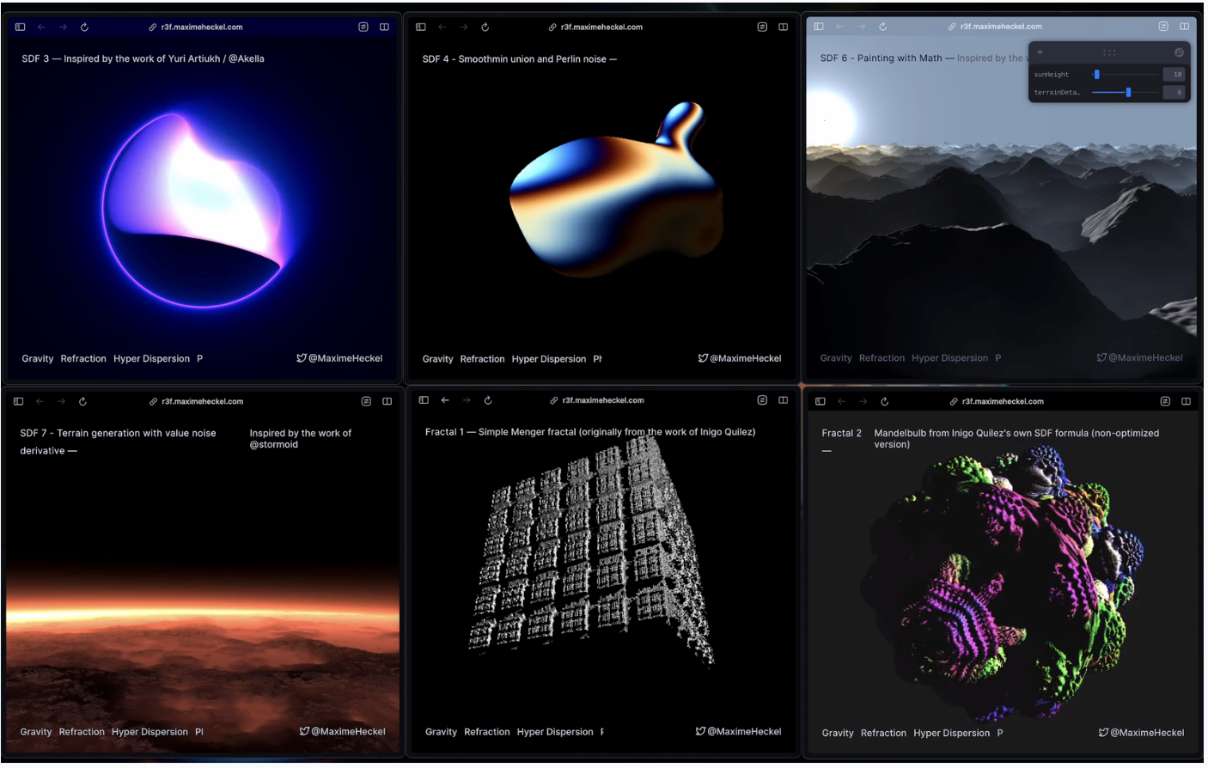Toggle sidebar in the Fractal 2 window
The height and width of the screenshot is (768, 1208).
[820, 401]
